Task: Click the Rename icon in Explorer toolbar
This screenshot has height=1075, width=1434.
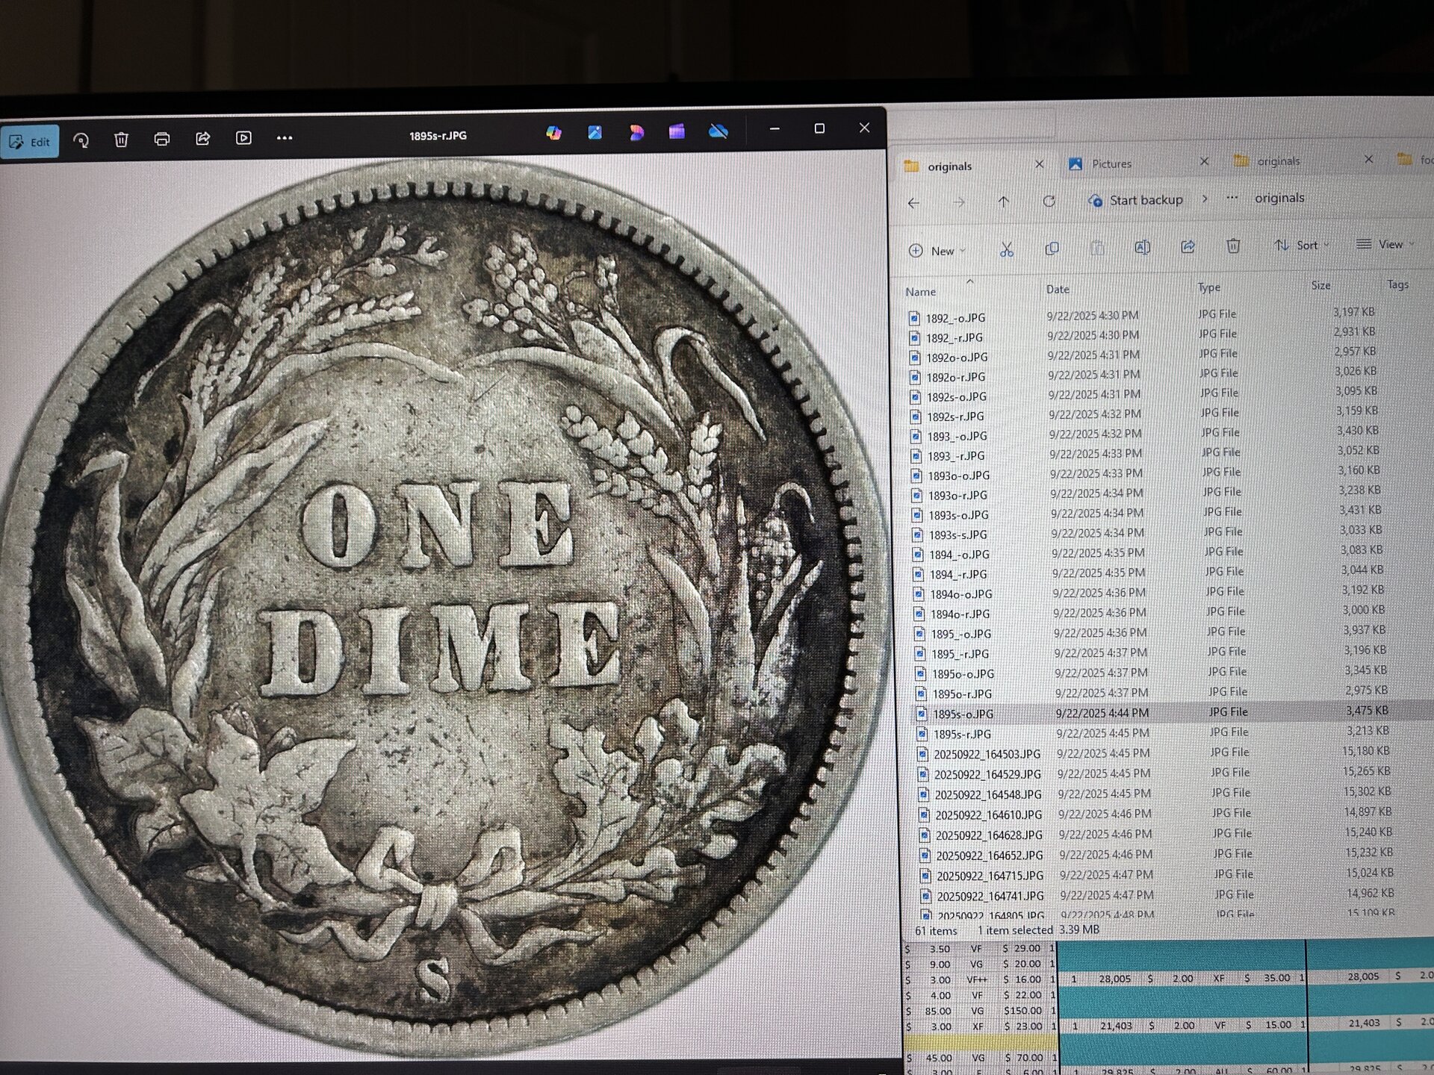Action: click(1142, 247)
